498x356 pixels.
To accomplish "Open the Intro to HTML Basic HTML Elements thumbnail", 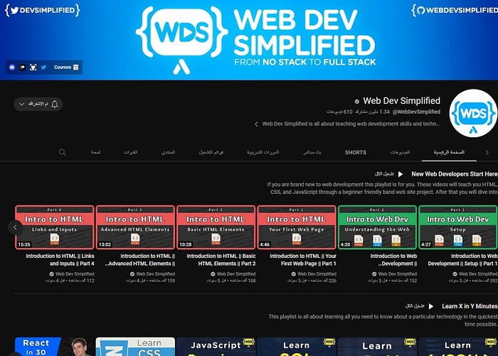I will pyautogui.click(x=216, y=227).
